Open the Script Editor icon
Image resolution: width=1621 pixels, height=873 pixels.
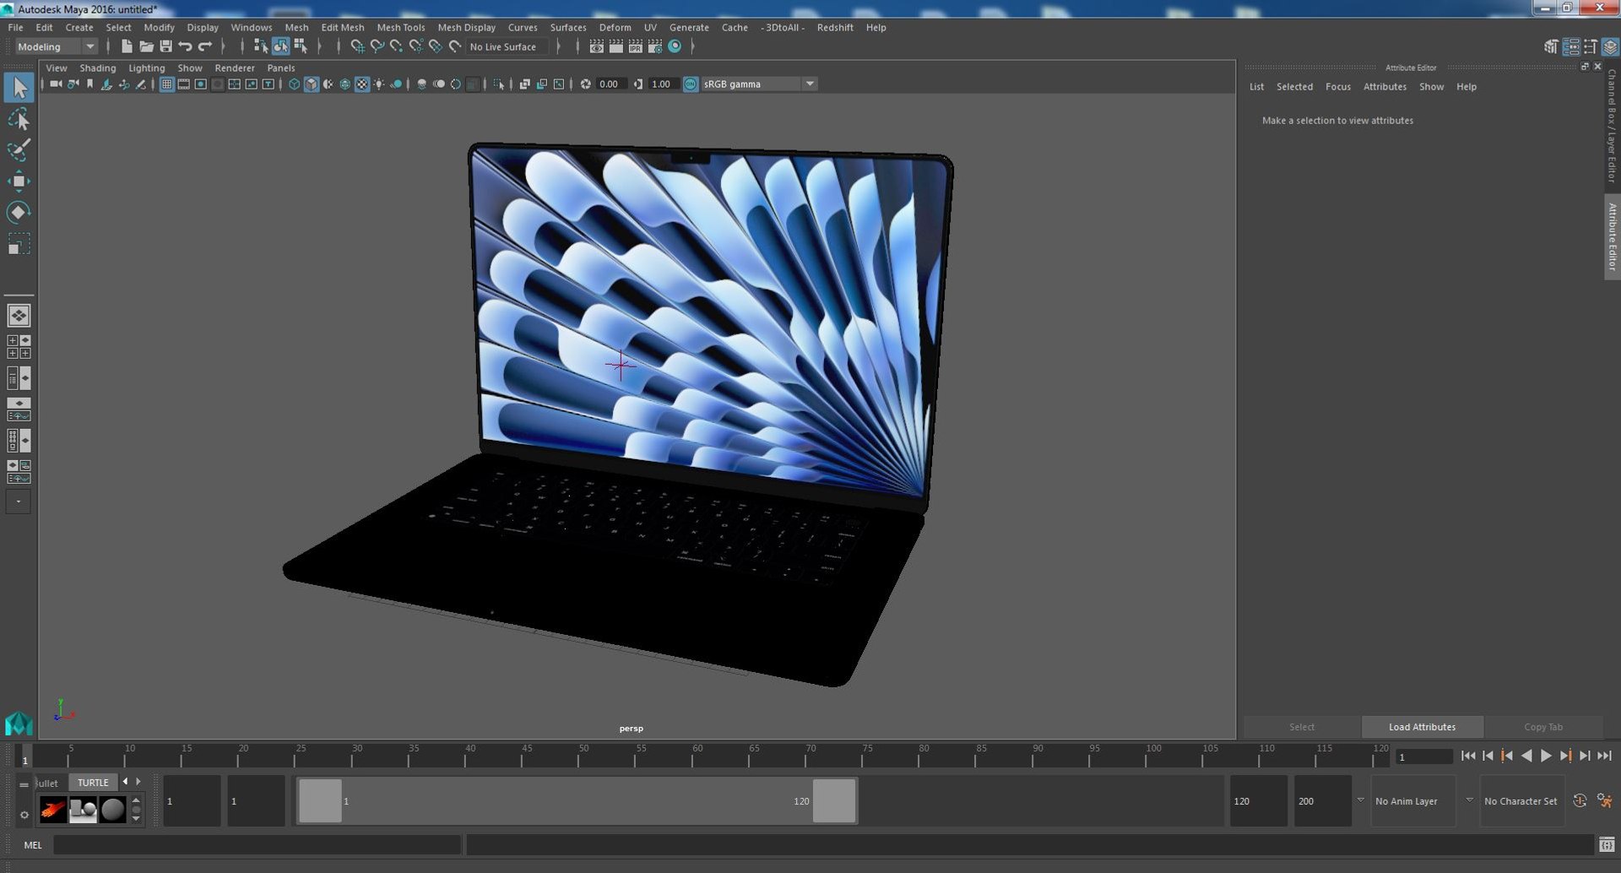tap(1607, 844)
